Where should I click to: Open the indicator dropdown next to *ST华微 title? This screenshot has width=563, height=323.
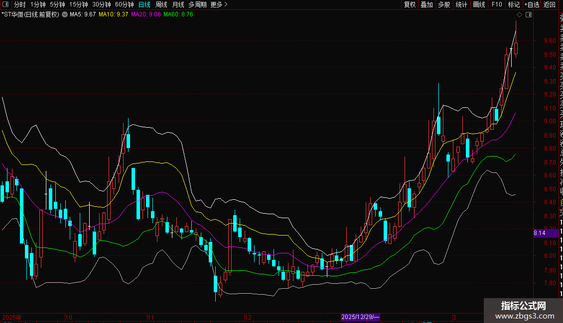65,15
